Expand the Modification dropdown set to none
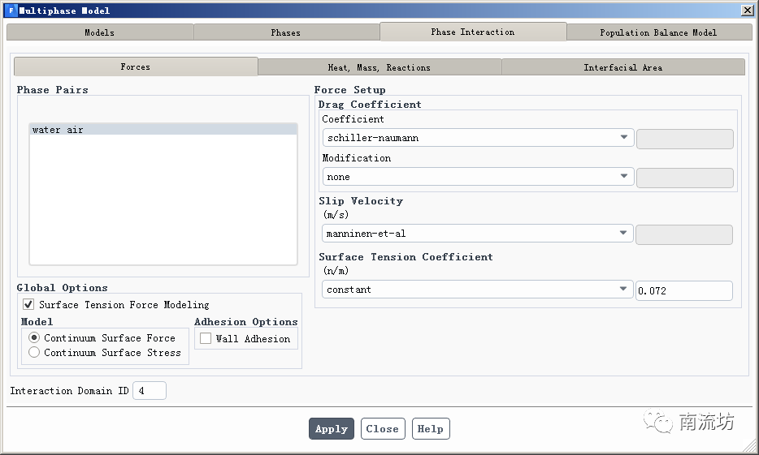Screen dimensions: 759x455 click(478, 177)
